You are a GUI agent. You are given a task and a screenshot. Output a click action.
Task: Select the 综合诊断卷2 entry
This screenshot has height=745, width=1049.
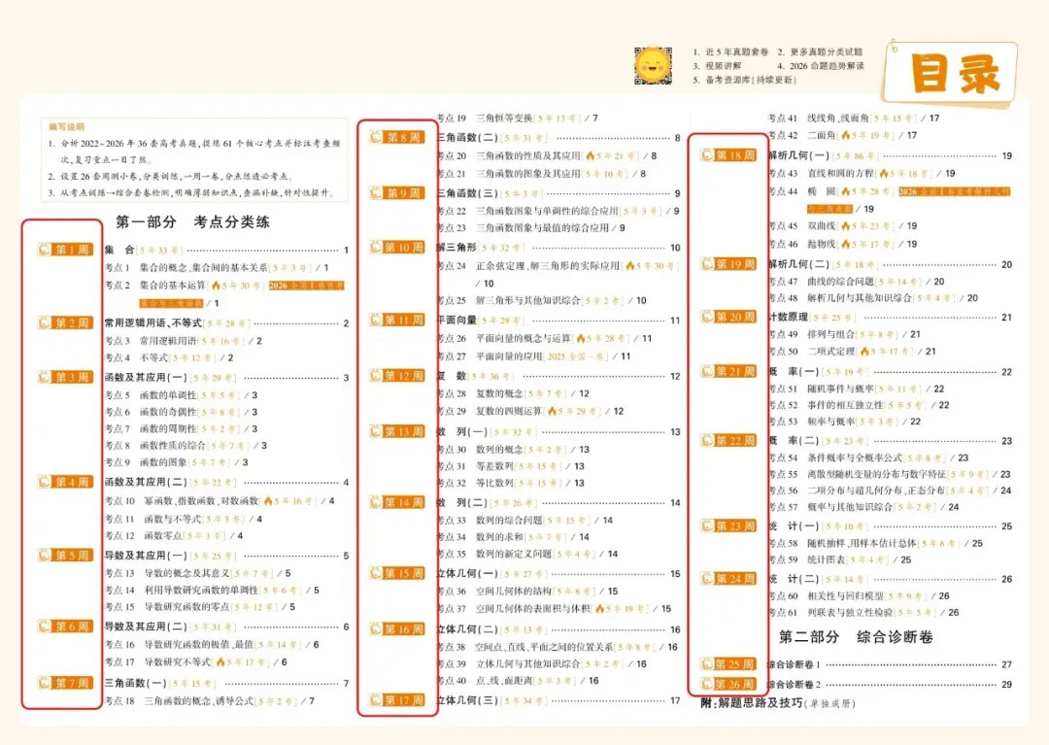(890, 684)
